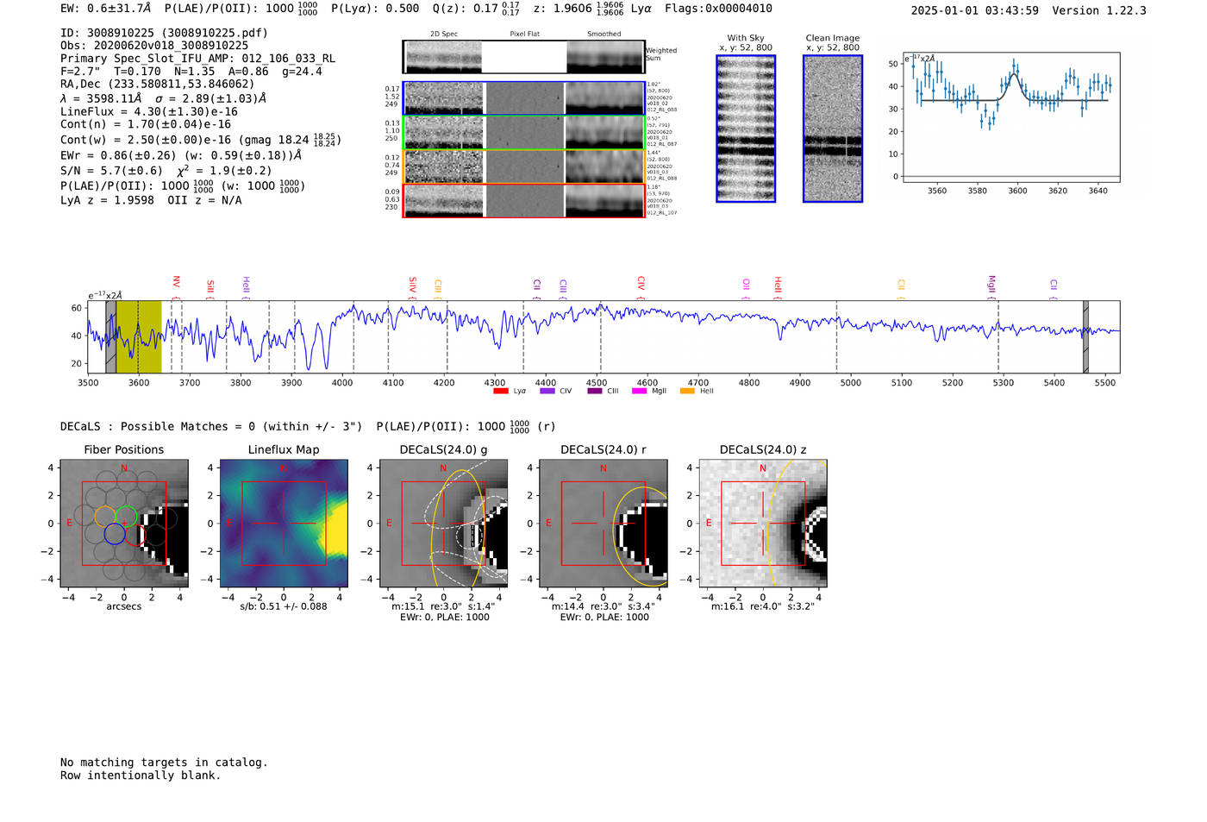Click the orange fiber circle in Fiber Positions

click(x=105, y=516)
